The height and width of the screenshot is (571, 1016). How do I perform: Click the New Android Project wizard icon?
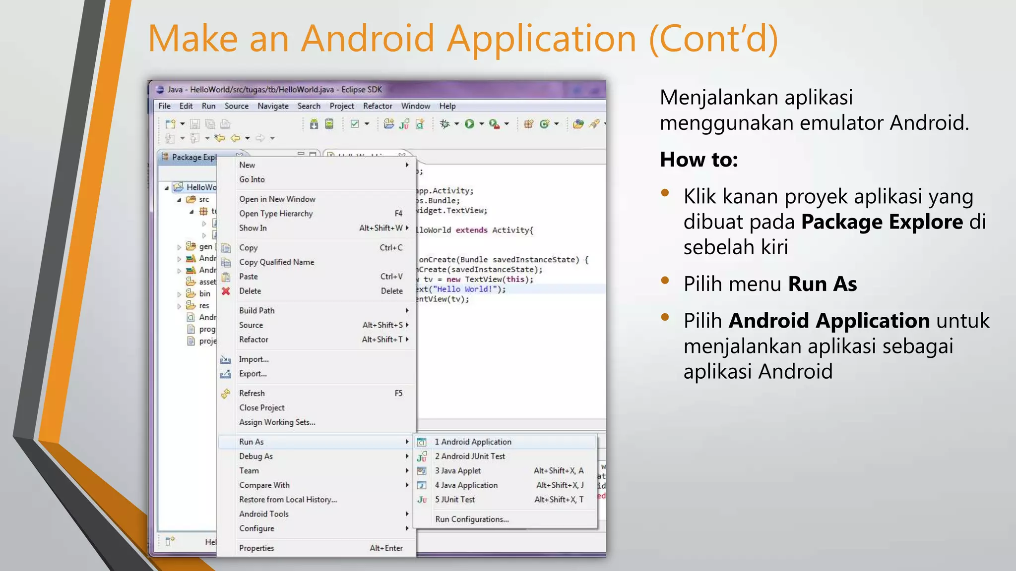(389, 124)
